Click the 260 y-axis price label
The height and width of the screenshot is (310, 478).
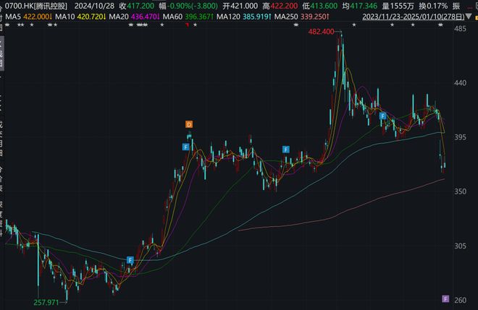click(x=460, y=301)
